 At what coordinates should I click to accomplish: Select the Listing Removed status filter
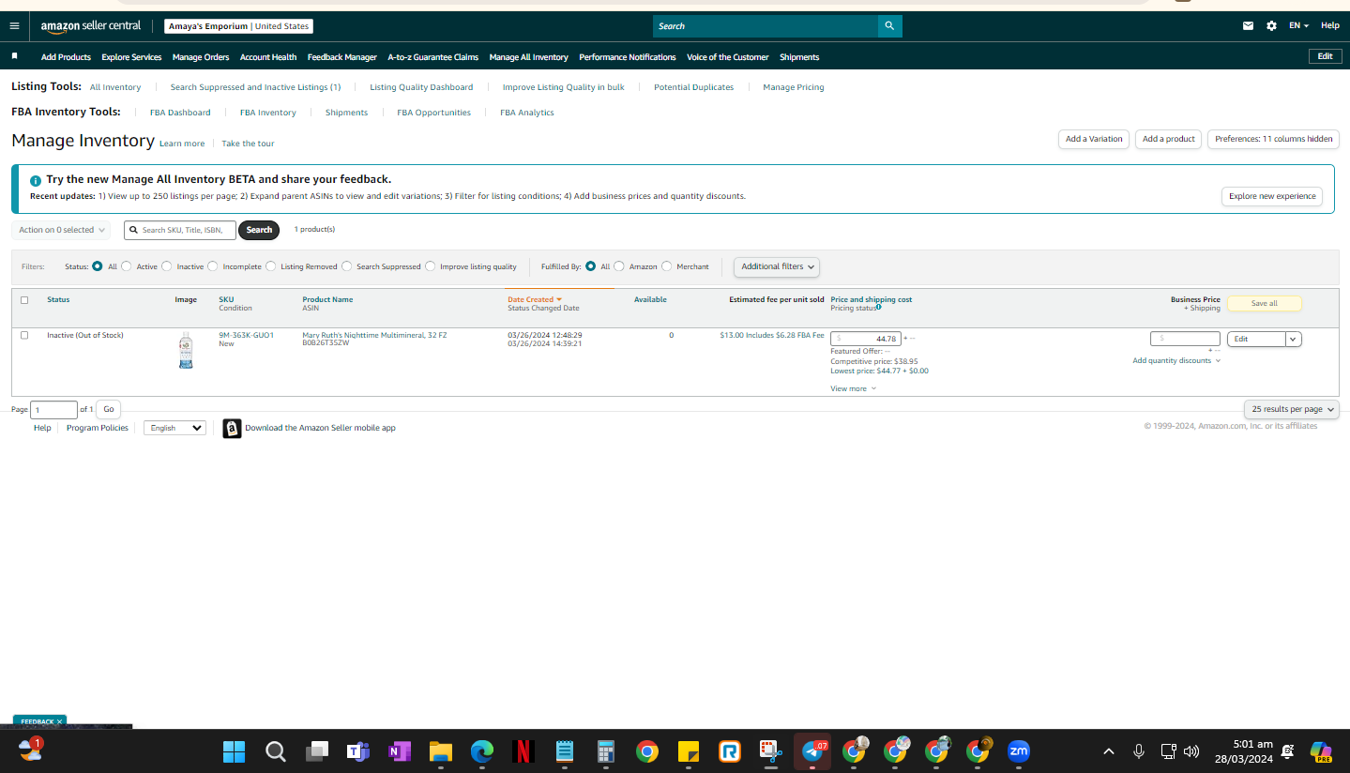pyautogui.click(x=271, y=266)
